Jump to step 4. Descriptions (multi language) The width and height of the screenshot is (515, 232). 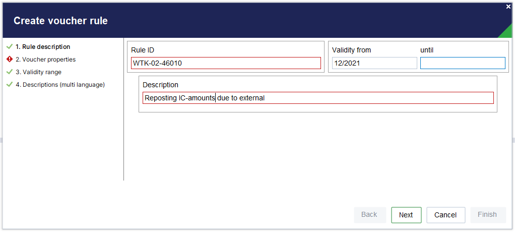(60, 84)
